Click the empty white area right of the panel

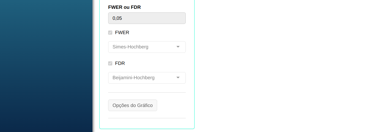289,66
